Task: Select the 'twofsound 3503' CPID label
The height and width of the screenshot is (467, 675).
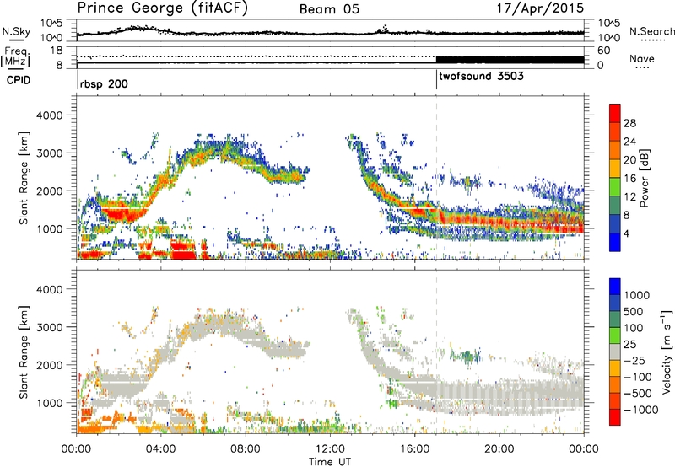Action: point(481,77)
